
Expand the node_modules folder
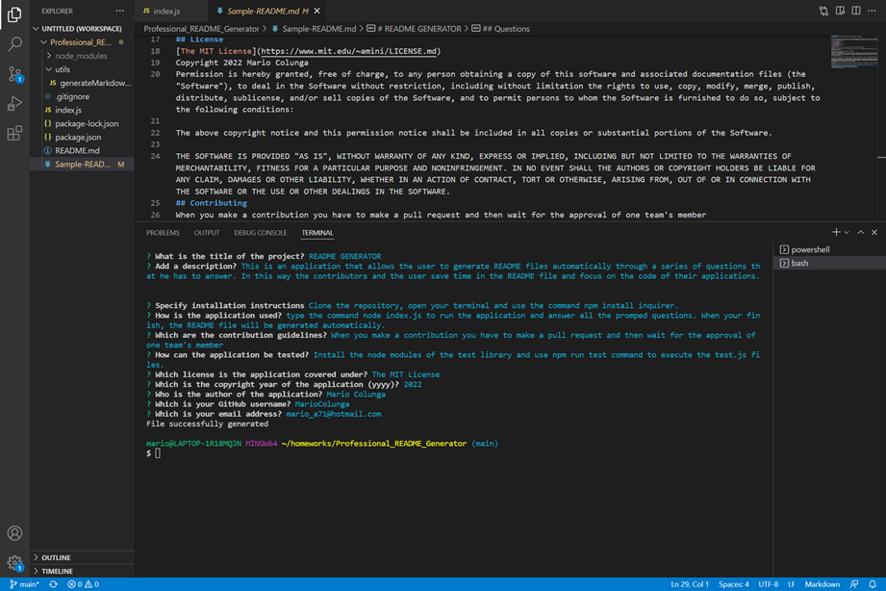click(72, 56)
